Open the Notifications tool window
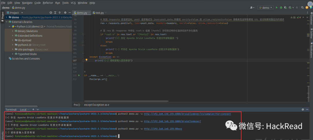Screen dimensions: 313x140 click(x=311, y=50)
